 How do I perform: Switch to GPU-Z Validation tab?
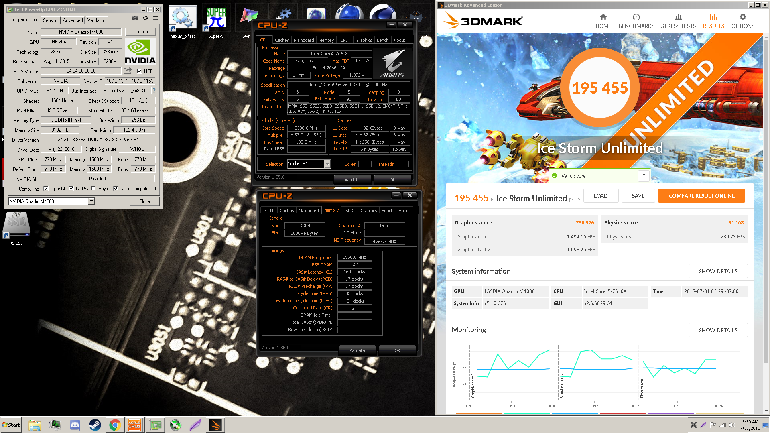97,20
